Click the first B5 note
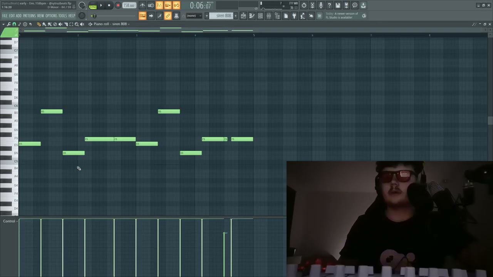 pos(52,112)
